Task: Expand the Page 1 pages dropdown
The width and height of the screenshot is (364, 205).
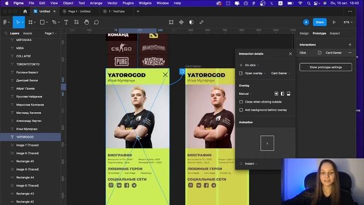Action: (51, 34)
